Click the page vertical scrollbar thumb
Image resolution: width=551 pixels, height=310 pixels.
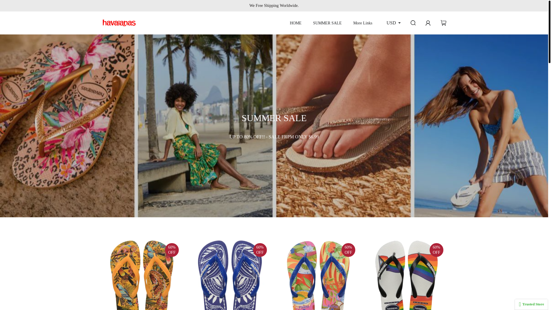pyautogui.click(x=550, y=32)
